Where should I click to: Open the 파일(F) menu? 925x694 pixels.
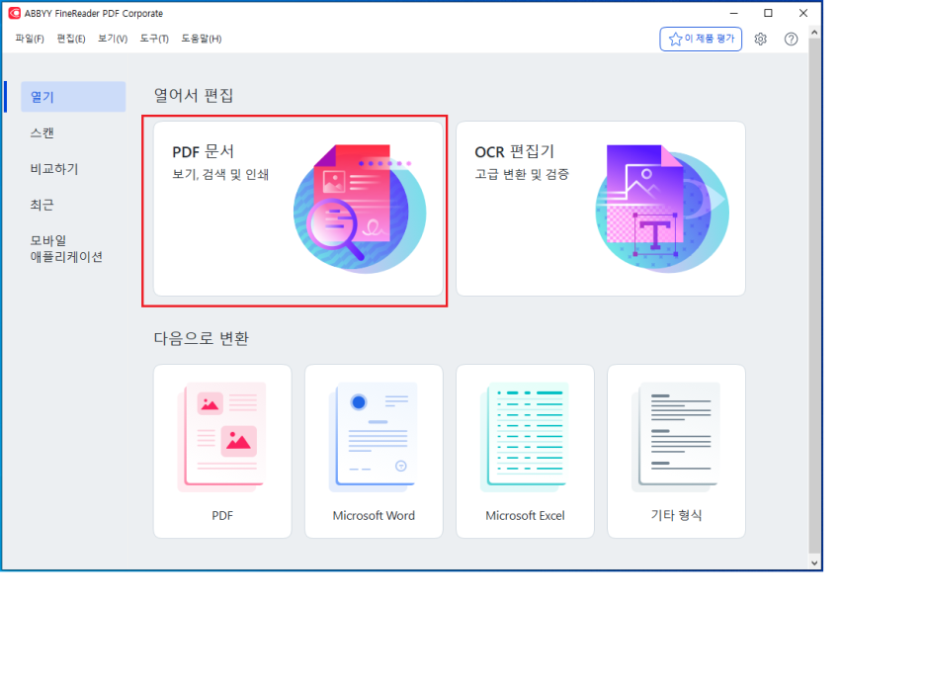[30, 39]
